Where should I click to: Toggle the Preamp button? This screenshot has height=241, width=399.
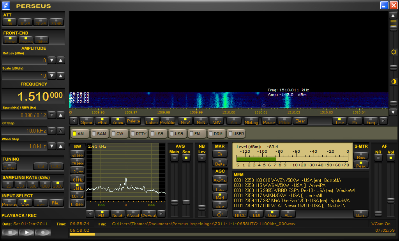point(26,40)
